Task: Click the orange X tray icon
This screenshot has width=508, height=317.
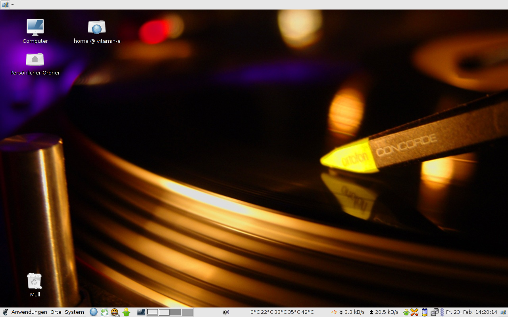Action: (x=414, y=312)
